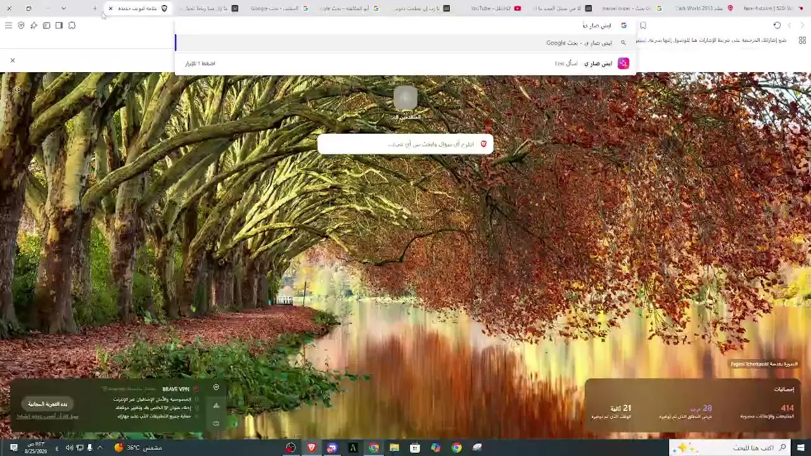Open the Brave VPN toolbar icon
Screen dimensions: 811x456
click(x=21, y=25)
